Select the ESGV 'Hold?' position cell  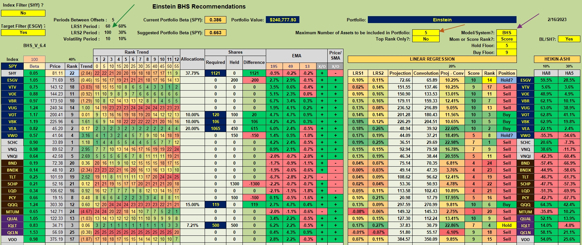507,80
